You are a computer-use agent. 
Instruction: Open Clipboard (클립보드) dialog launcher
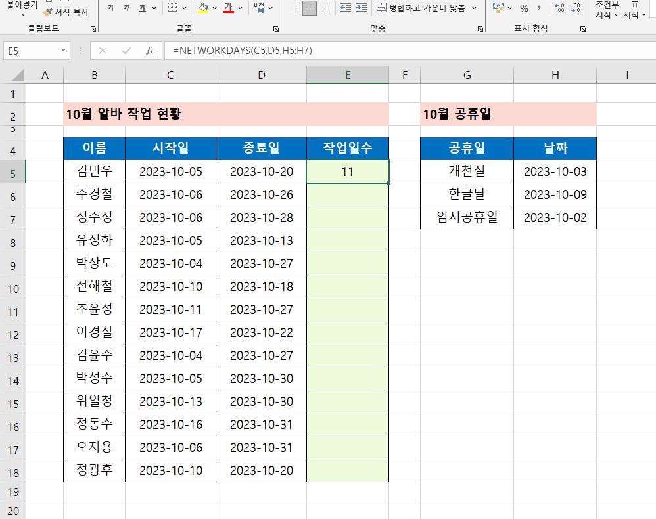(93, 29)
